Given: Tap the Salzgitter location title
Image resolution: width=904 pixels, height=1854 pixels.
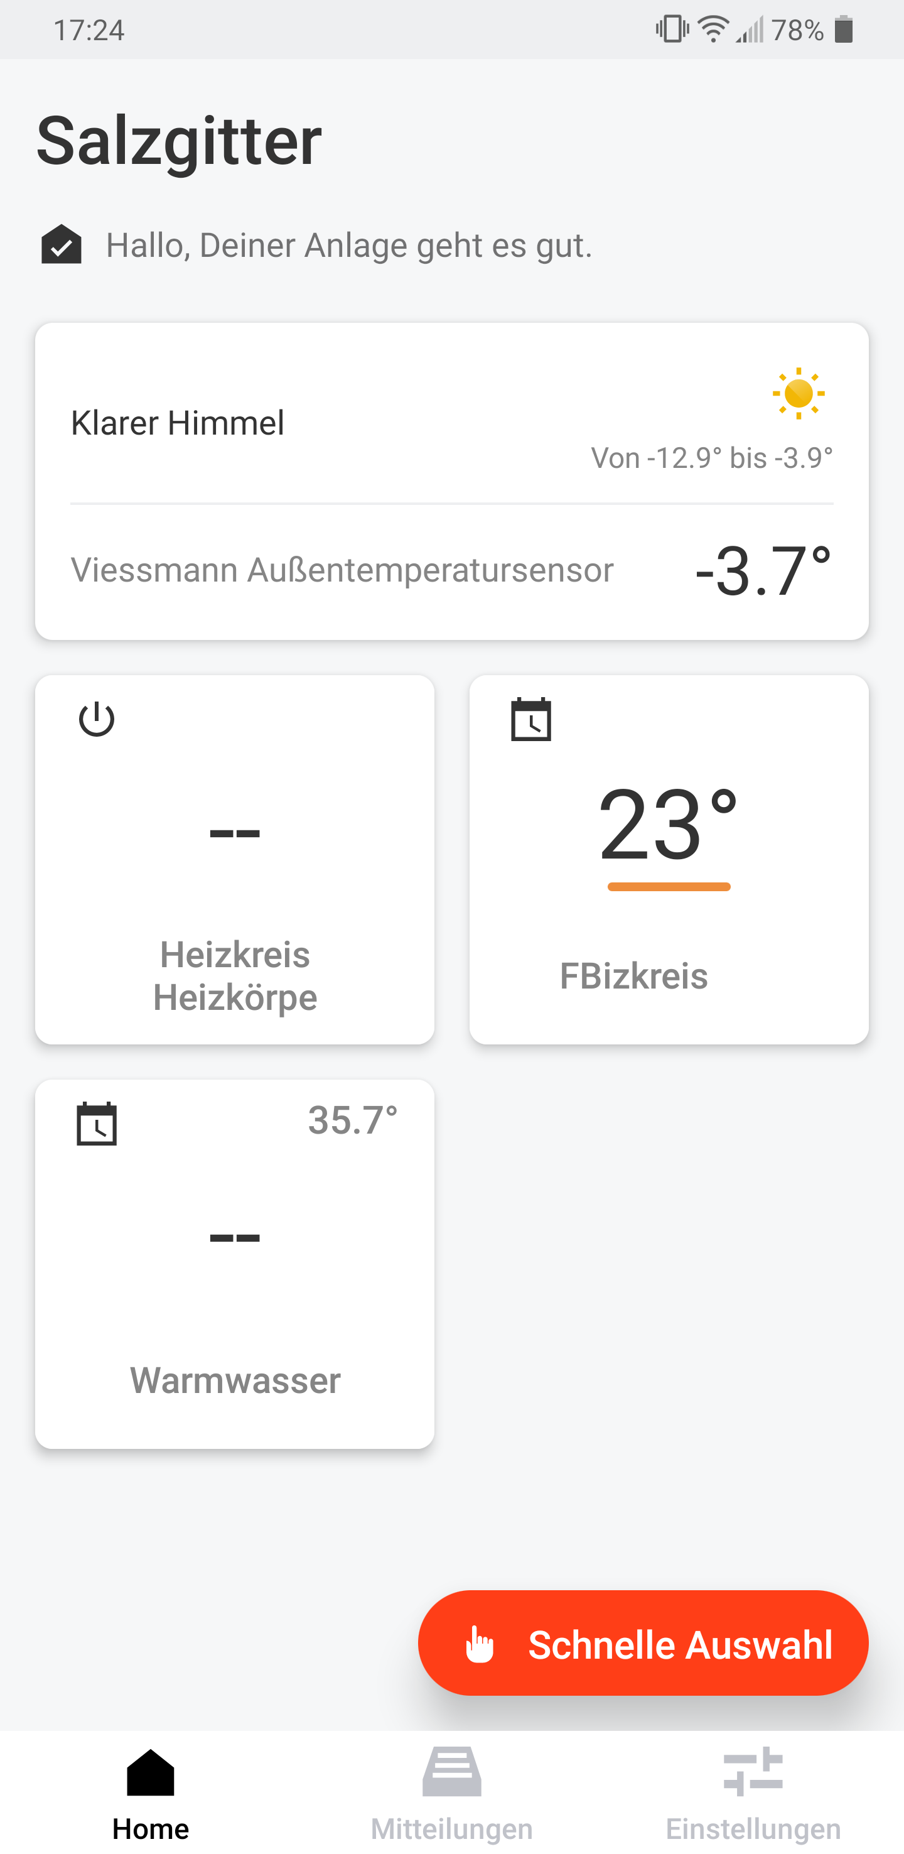Looking at the screenshot, I should coord(179,141).
